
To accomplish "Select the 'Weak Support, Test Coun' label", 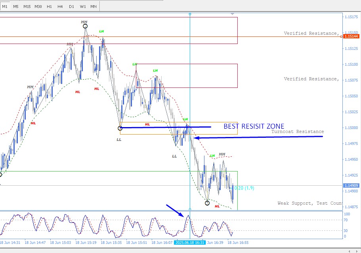I will [x=309, y=203].
